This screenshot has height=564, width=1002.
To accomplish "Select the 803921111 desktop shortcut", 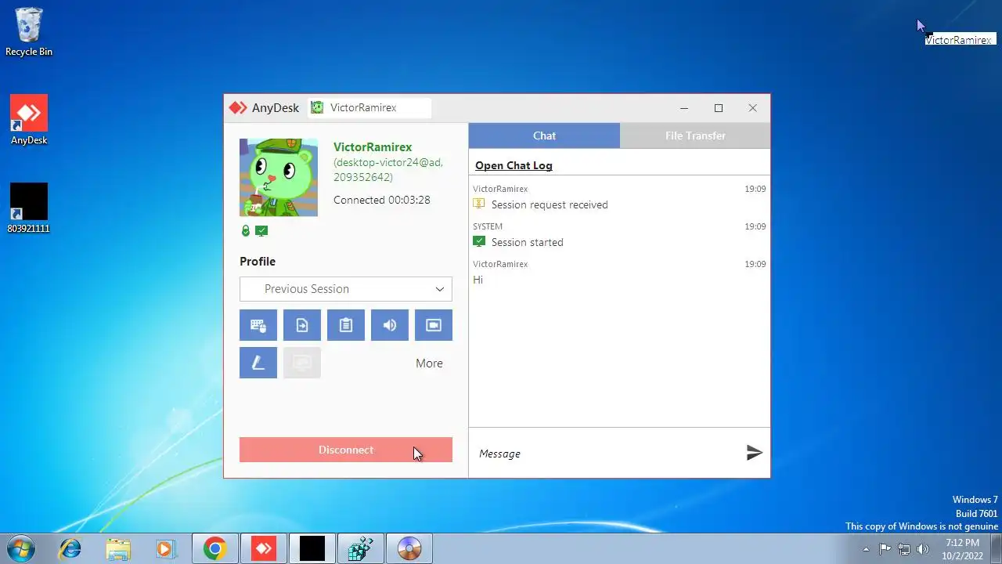I will [x=29, y=208].
